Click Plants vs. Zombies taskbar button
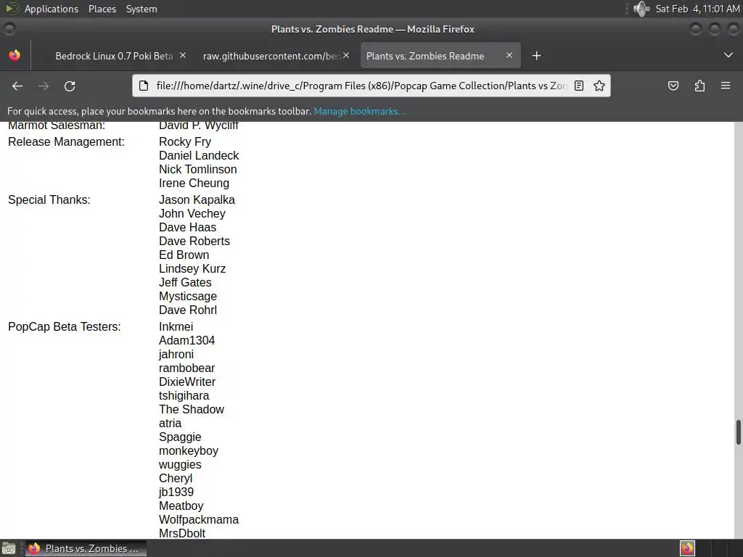The image size is (743, 557). (x=86, y=548)
